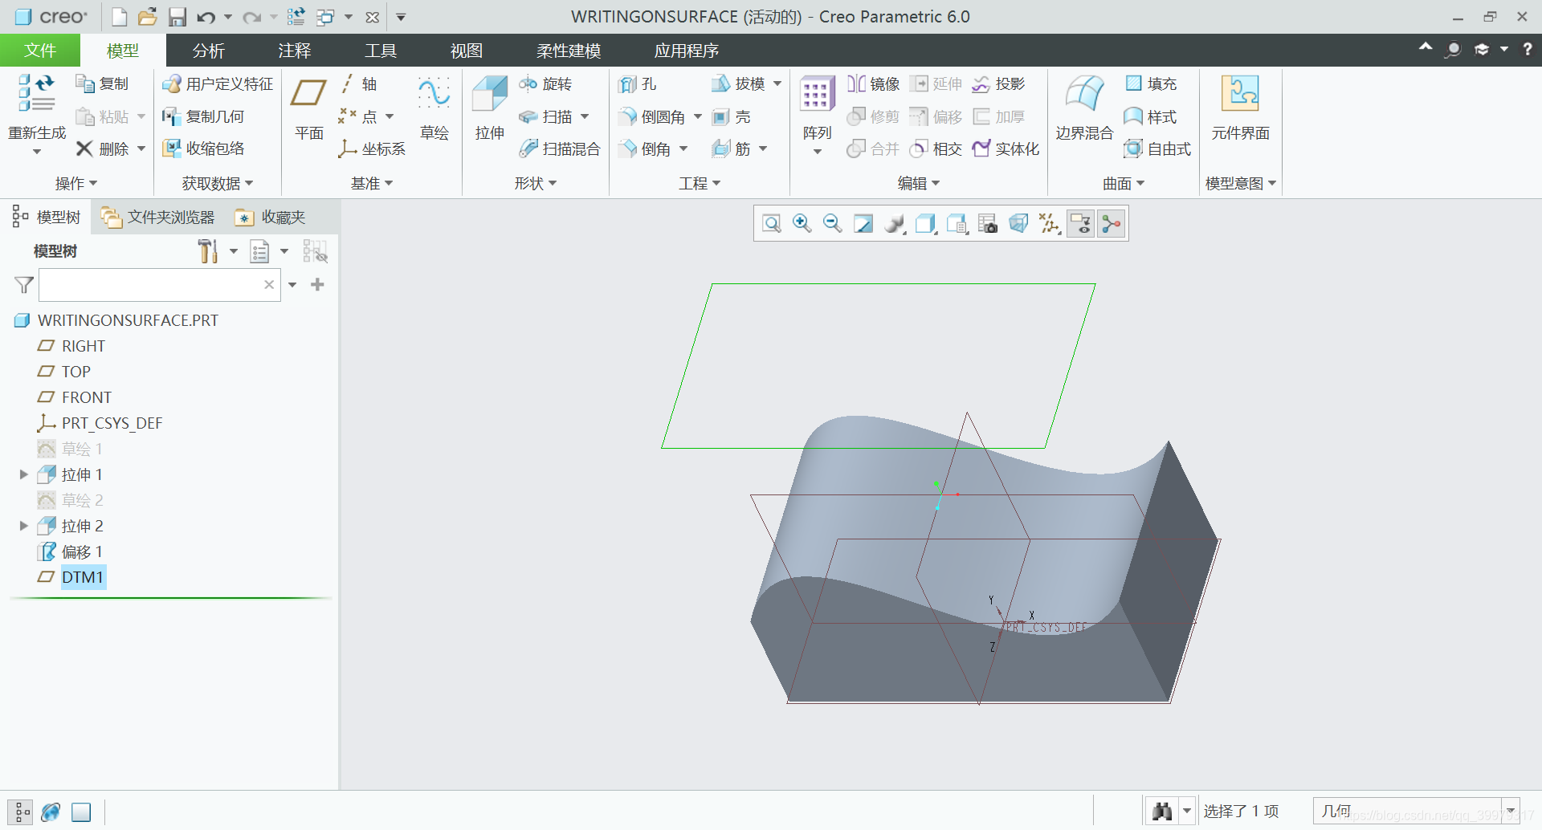The image size is (1542, 830).
Task: Toggle model tree display in status bar
Action: point(22,812)
